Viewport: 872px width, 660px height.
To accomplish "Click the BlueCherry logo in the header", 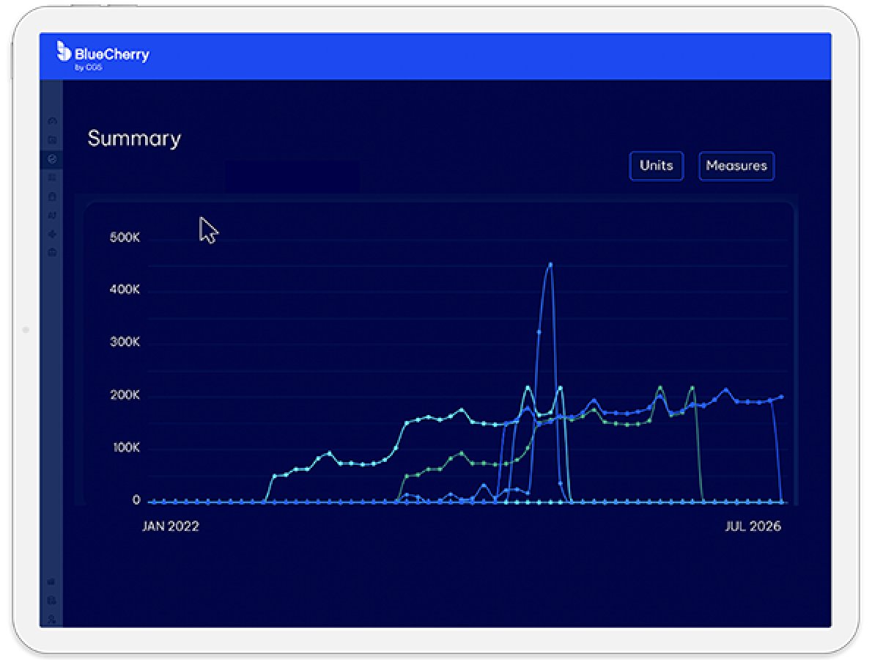I will pyautogui.click(x=103, y=54).
